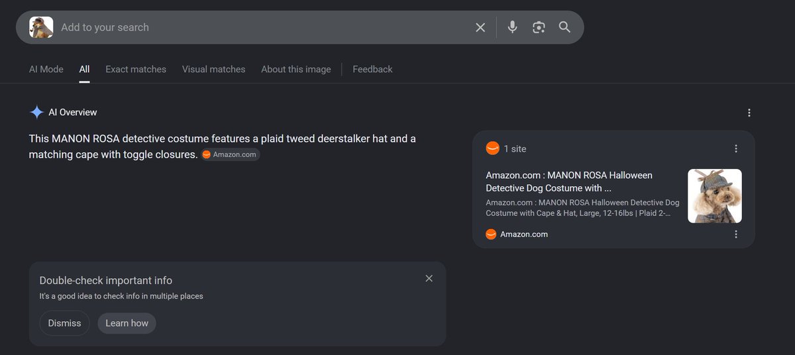Click the dog costume product thumbnail
This screenshot has height=355, width=795.
(715, 196)
